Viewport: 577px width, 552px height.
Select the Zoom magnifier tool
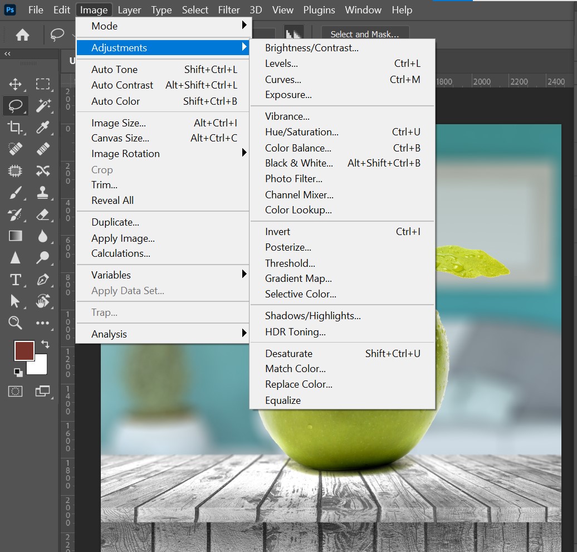coord(15,323)
